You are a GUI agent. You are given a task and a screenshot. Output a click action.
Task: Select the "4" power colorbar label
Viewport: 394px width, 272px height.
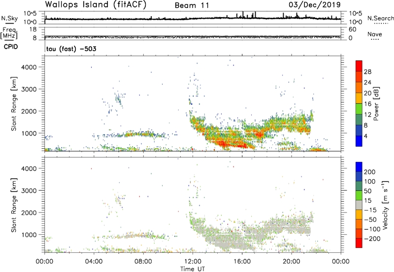(366, 136)
